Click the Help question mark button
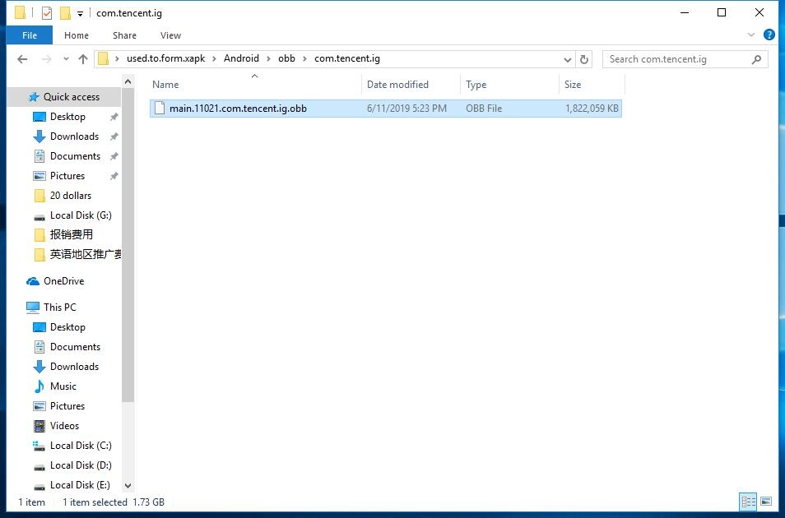 click(x=770, y=35)
